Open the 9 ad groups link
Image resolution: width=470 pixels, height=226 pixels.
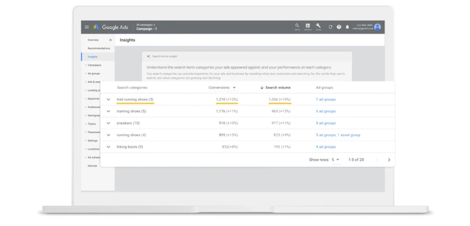click(325, 123)
